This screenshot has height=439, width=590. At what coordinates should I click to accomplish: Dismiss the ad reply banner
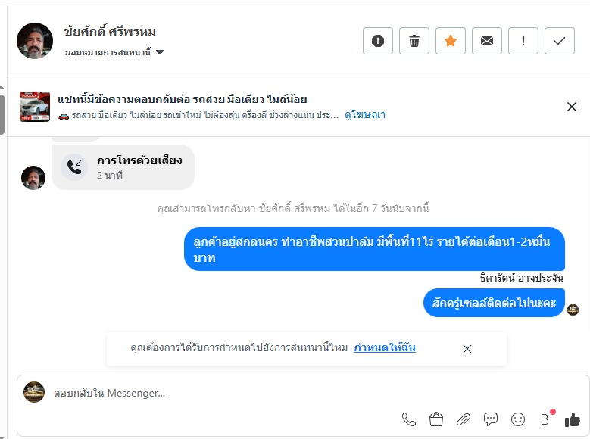click(572, 107)
